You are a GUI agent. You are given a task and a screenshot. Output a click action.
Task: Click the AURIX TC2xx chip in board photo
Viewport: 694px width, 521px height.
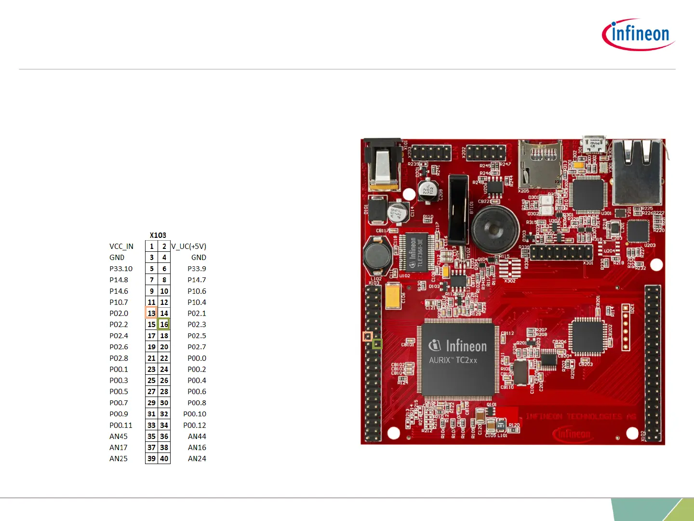(457, 358)
